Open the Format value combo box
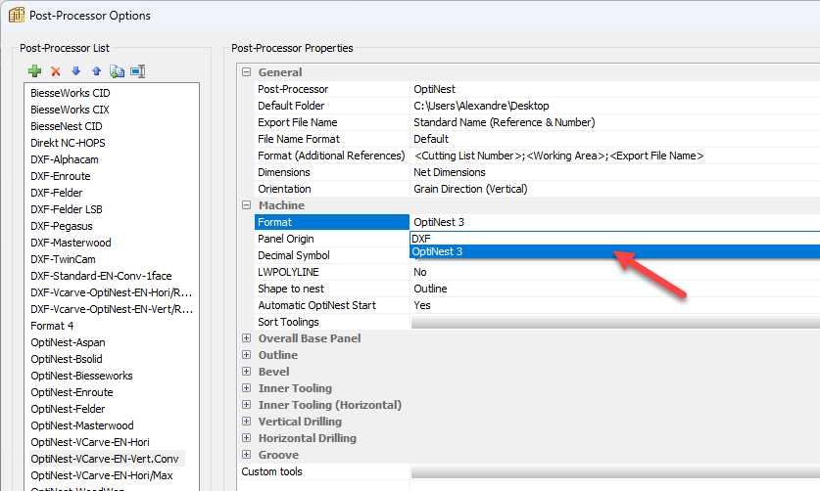The image size is (820, 491). click(x=615, y=222)
